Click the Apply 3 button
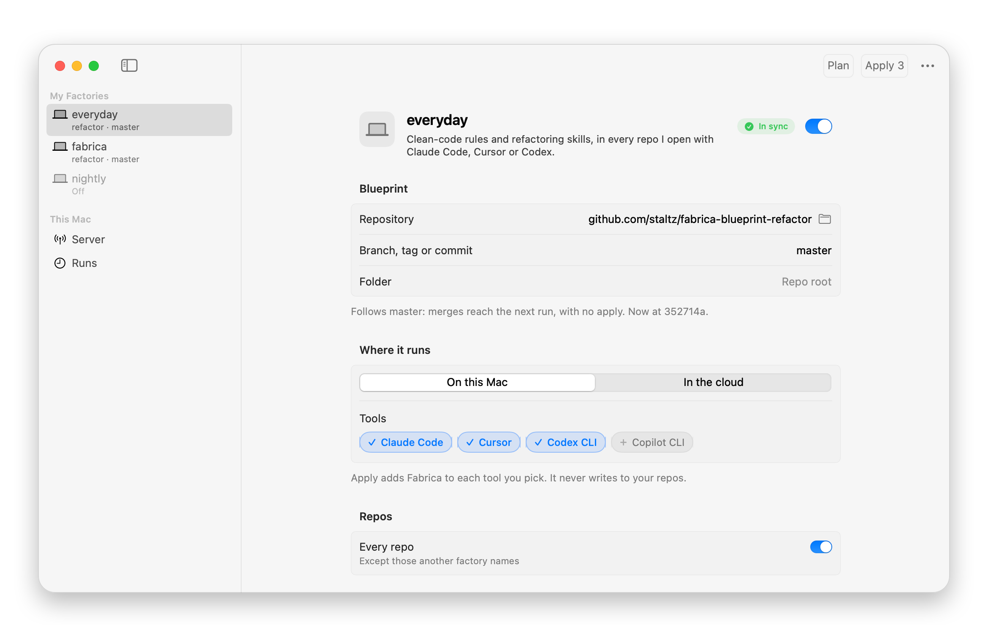 point(884,66)
